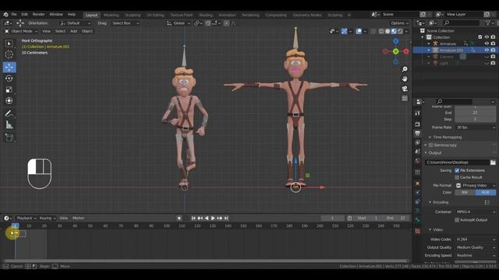Browse output folder with the folder icon
This screenshot has width=499, height=280.
(493, 163)
